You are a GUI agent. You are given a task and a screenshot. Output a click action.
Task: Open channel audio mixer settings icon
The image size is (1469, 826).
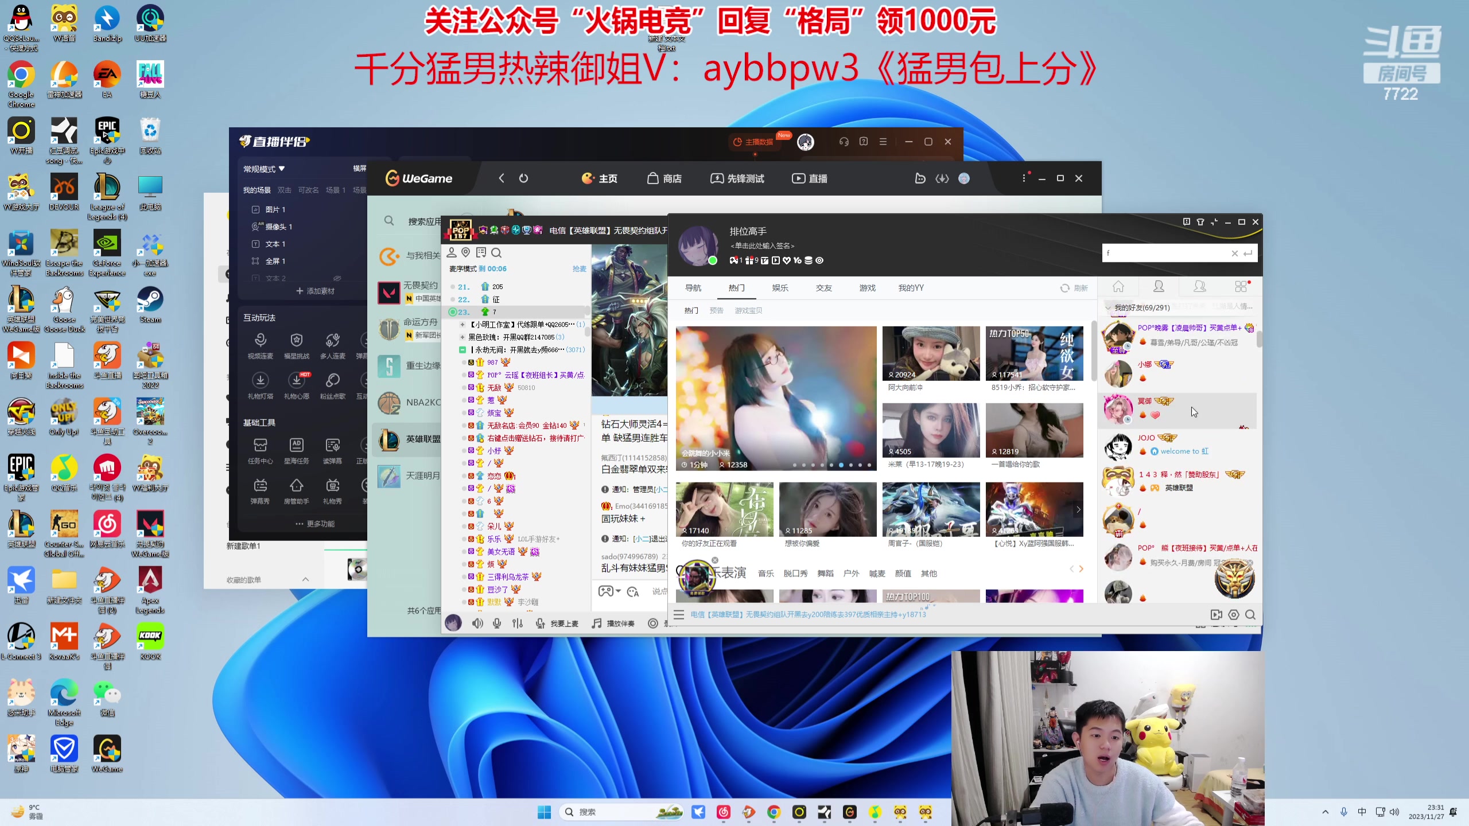pos(518,624)
